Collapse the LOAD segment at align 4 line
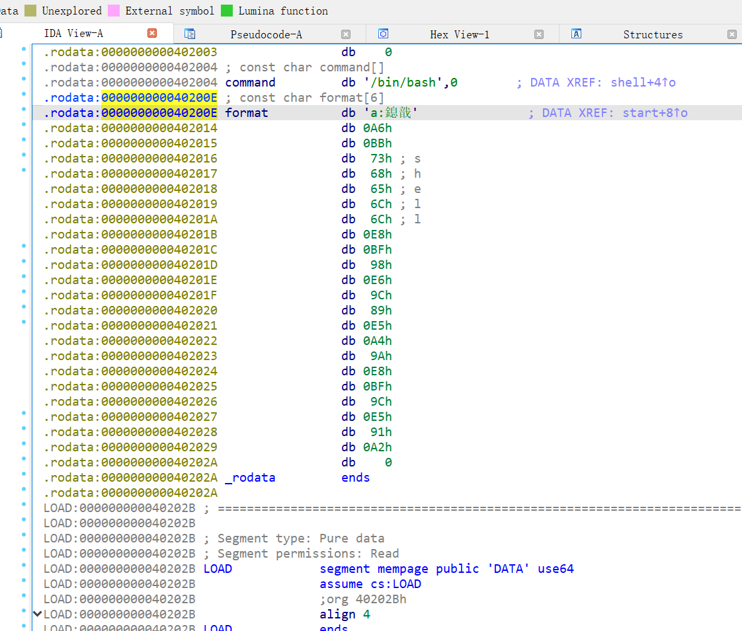This screenshot has width=742, height=631. click(x=38, y=614)
